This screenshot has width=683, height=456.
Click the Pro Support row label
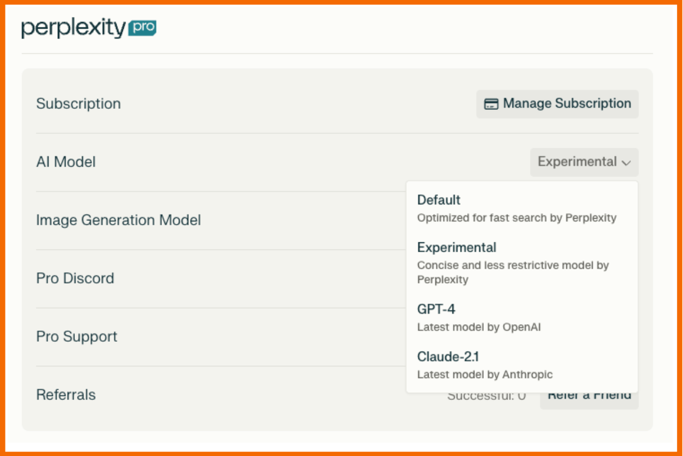tap(77, 337)
